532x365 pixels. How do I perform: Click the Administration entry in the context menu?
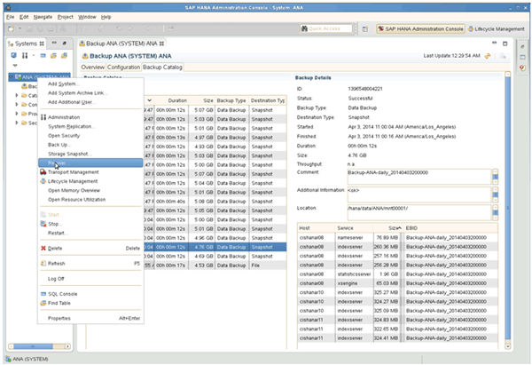click(x=64, y=116)
